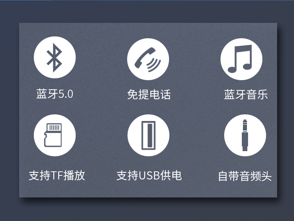The height and width of the screenshot is (221, 294).
Task: Click the 支持TF播放 caption
Action: pyautogui.click(x=57, y=175)
